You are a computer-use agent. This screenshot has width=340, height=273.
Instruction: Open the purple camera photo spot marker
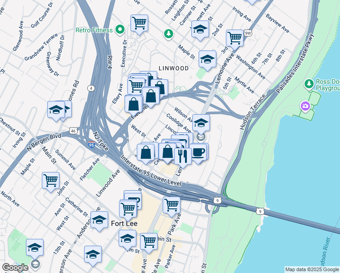pyautogui.click(x=305, y=106)
